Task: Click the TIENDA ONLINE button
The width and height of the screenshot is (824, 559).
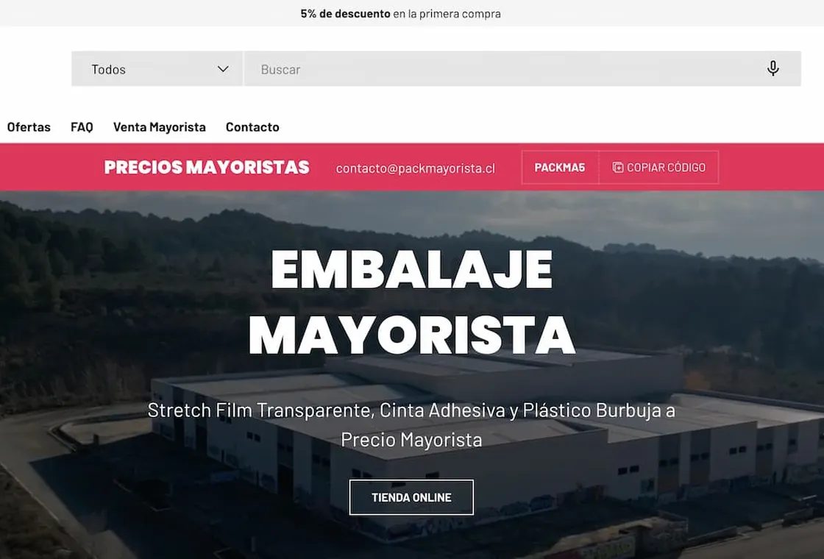Action: 411,497
